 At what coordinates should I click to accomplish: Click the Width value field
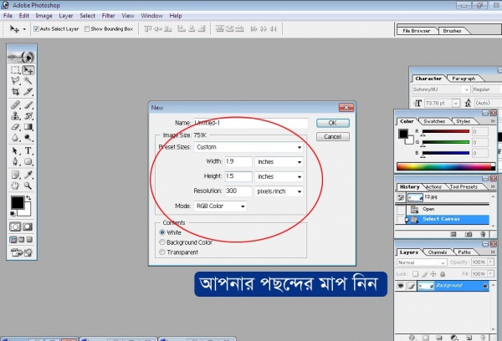pos(238,161)
